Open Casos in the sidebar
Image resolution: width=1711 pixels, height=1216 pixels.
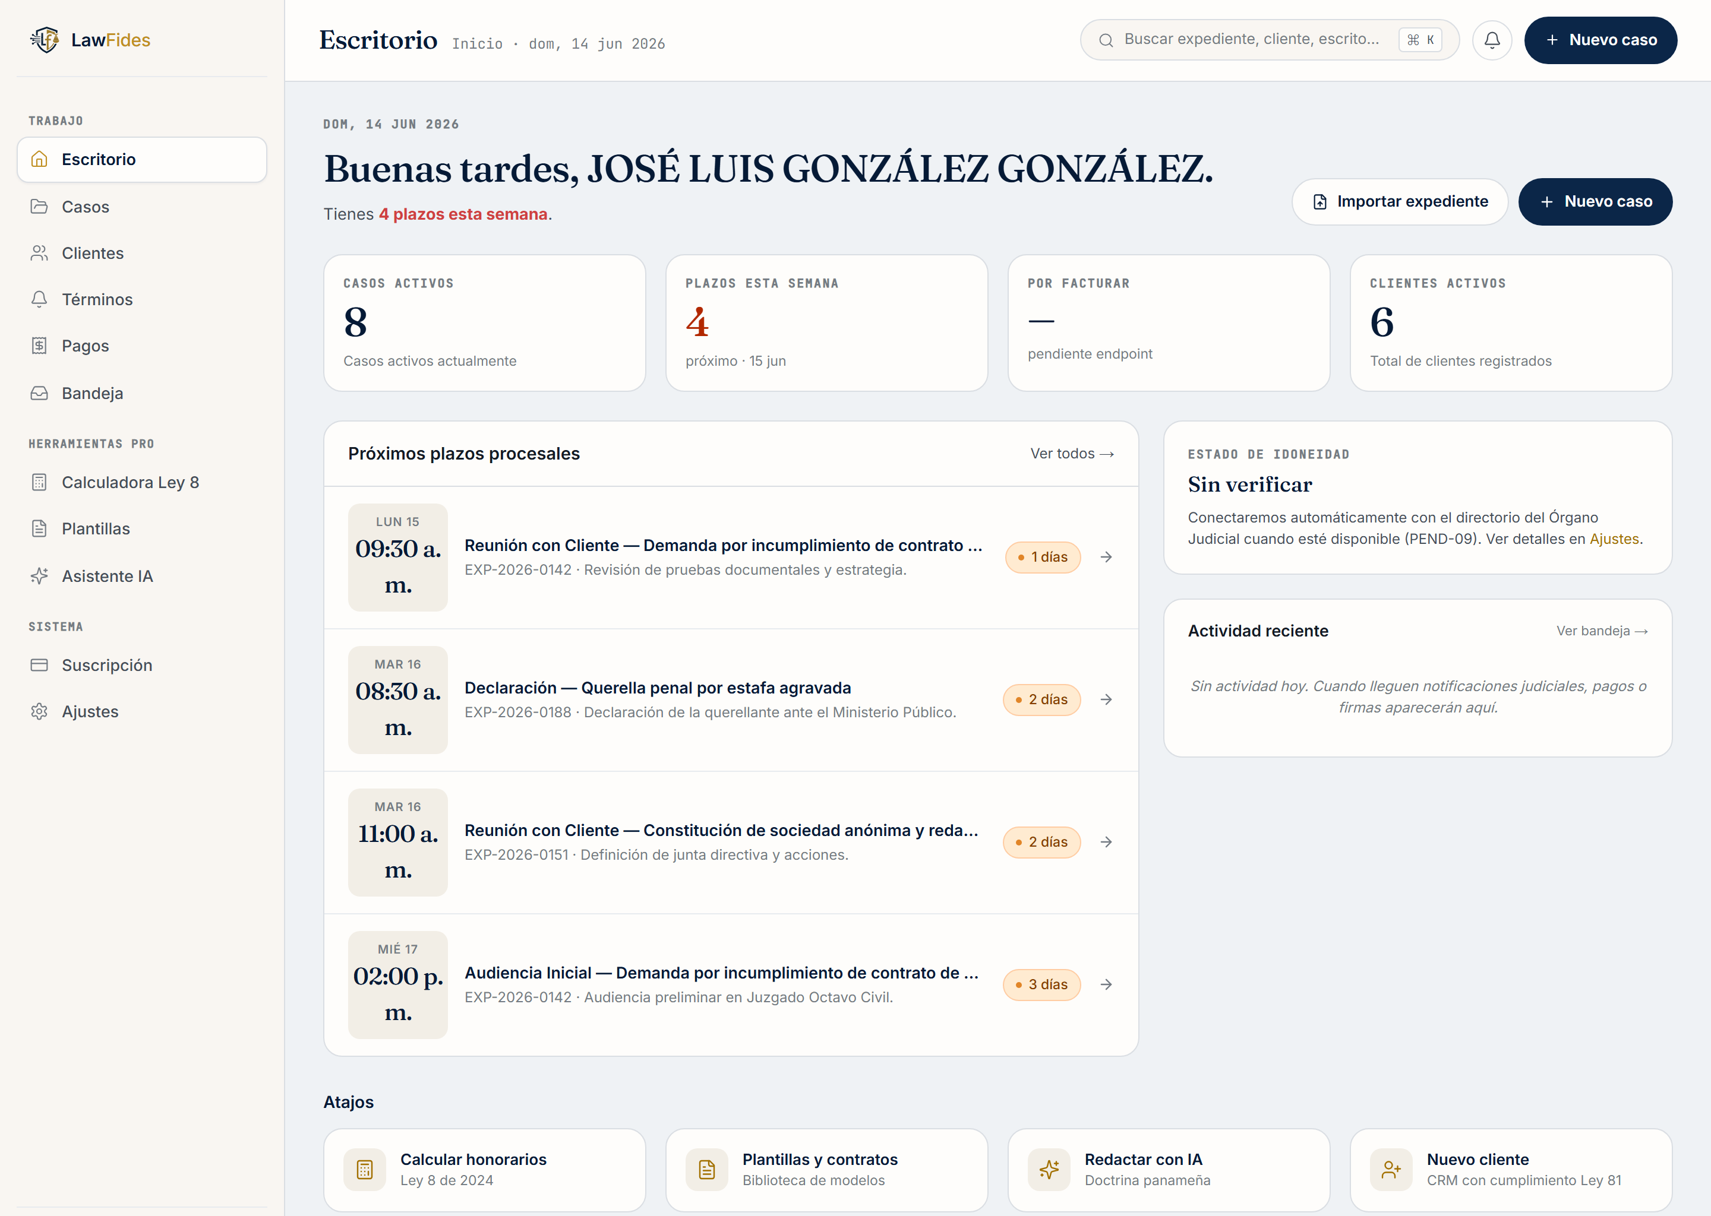coord(143,207)
